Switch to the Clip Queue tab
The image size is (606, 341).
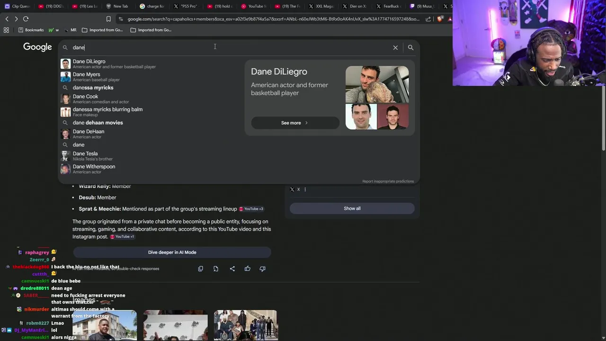(18, 6)
